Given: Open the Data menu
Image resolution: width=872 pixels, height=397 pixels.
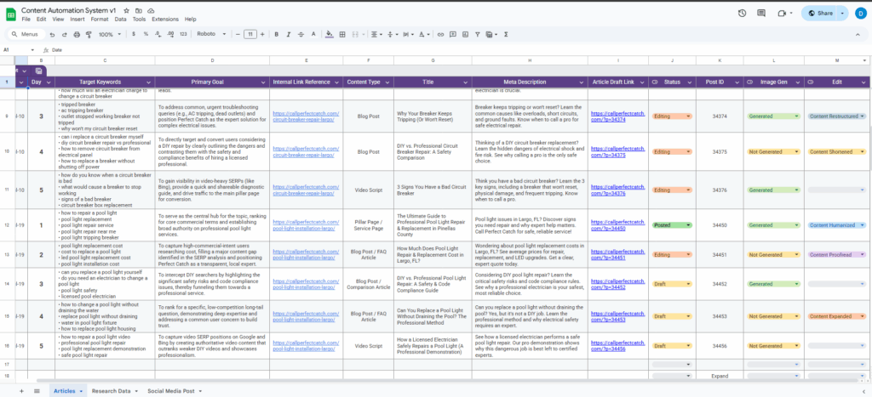Looking at the screenshot, I should [120, 19].
